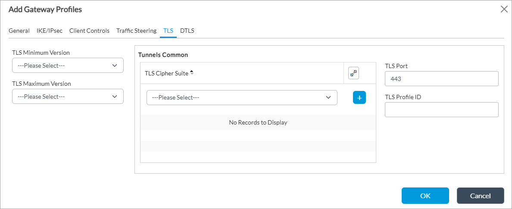The width and height of the screenshot is (512, 209).
Task: Focus the TLS Port field showing 443
Action: (x=441, y=79)
